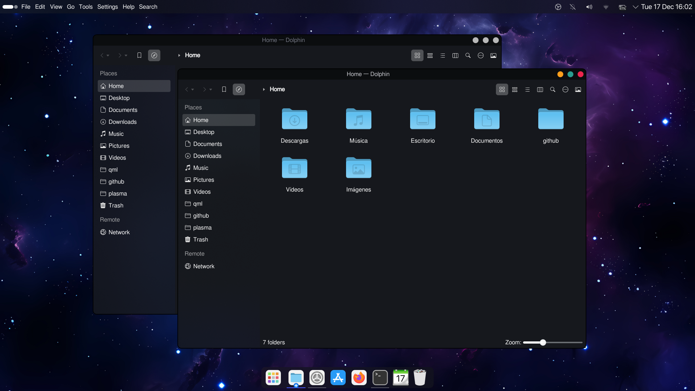Viewport: 695px width, 391px height.
Task: Select plasma in front window Places panel
Action: click(219, 228)
